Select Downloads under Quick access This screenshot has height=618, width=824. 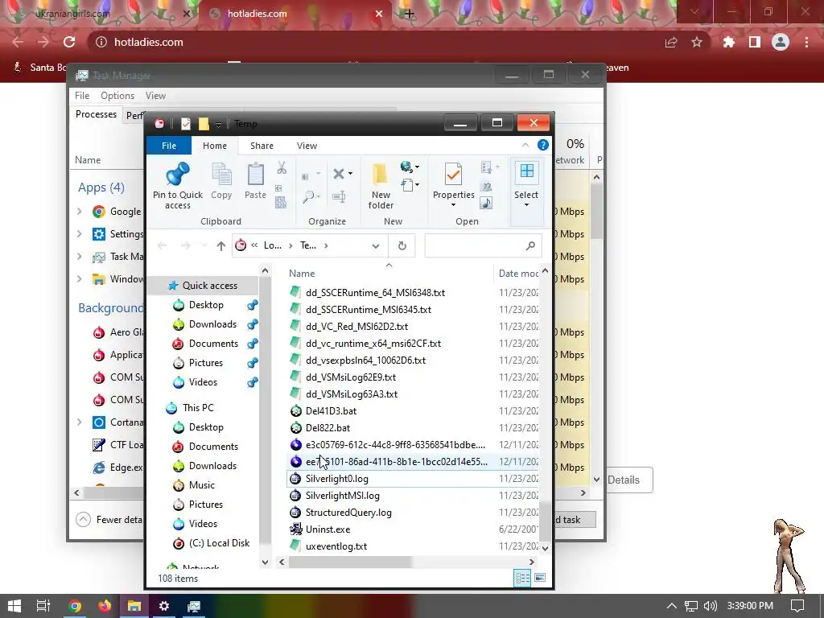click(x=212, y=324)
